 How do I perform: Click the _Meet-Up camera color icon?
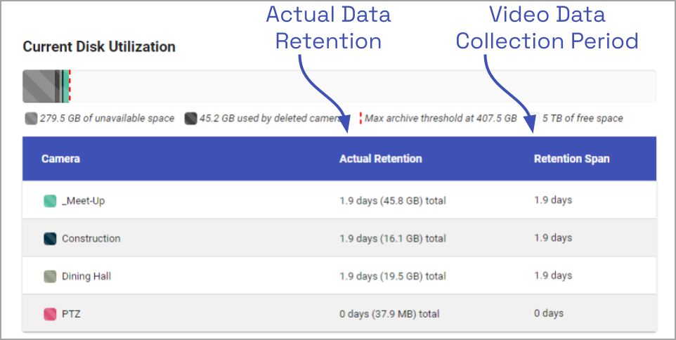[x=50, y=201]
